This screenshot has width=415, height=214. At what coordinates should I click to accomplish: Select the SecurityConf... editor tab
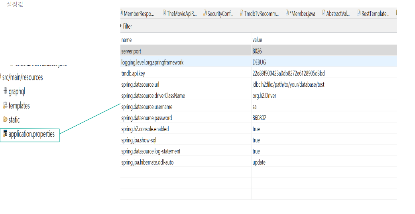218,14
